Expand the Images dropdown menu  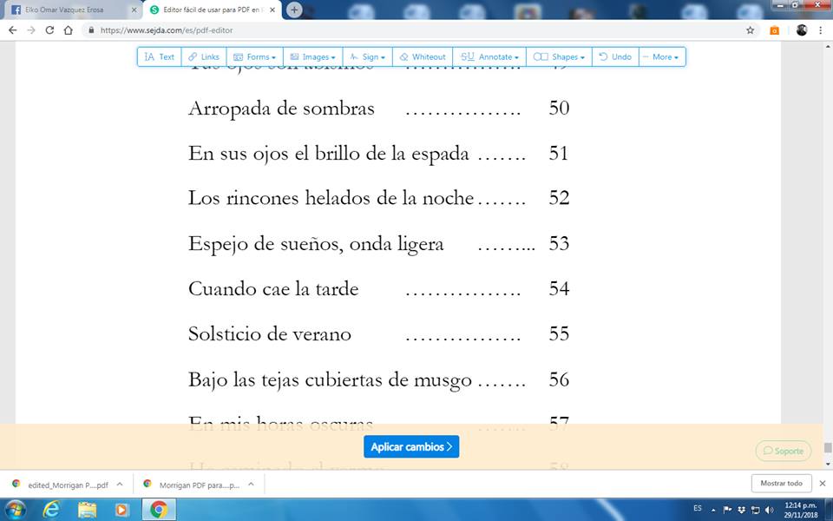coord(312,56)
